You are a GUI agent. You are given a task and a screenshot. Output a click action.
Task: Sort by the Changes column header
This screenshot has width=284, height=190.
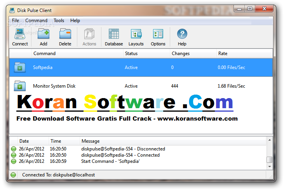(x=193, y=54)
